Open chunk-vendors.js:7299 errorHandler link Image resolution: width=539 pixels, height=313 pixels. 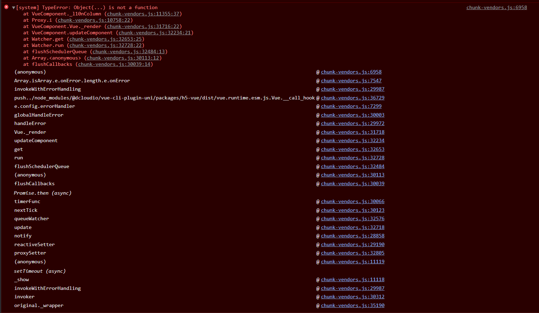pyautogui.click(x=351, y=106)
